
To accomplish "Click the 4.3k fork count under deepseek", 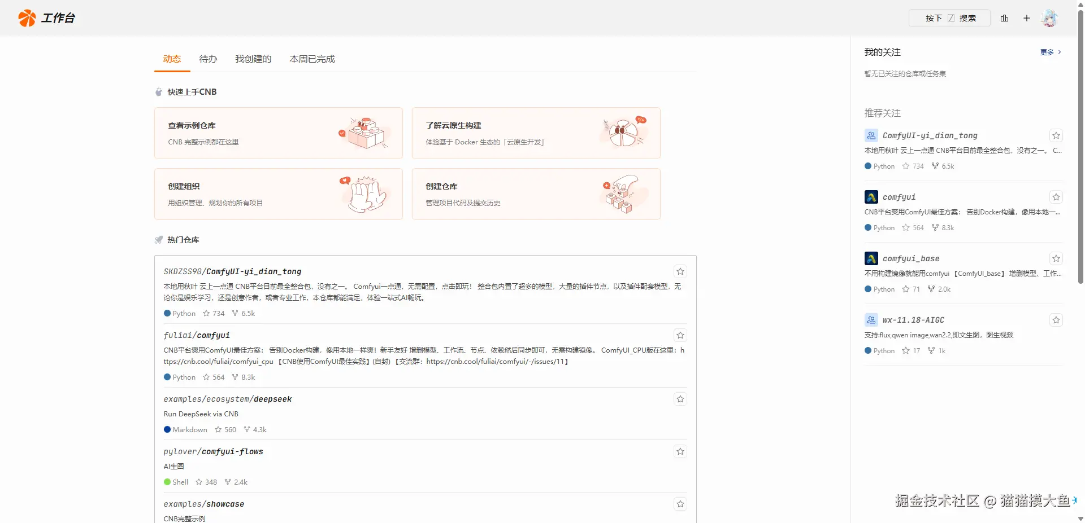I will (x=255, y=430).
